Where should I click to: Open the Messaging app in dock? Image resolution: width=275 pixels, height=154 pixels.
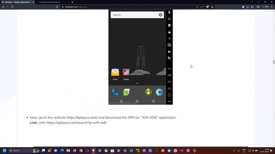coord(126,92)
